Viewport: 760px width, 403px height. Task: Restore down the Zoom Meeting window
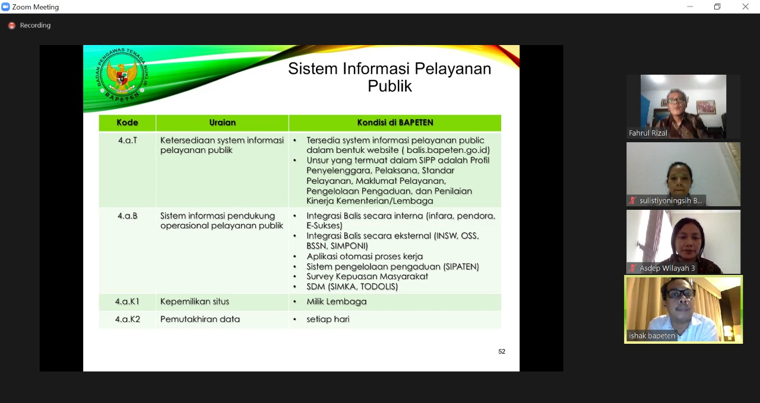click(717, 7)
